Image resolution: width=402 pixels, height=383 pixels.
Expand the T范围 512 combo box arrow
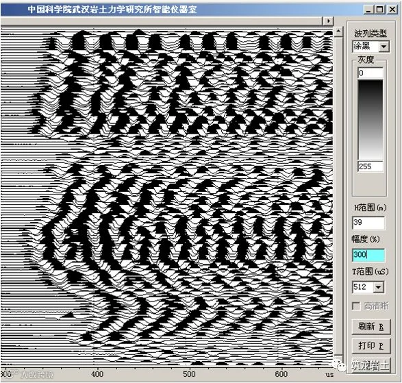point(378,287)
